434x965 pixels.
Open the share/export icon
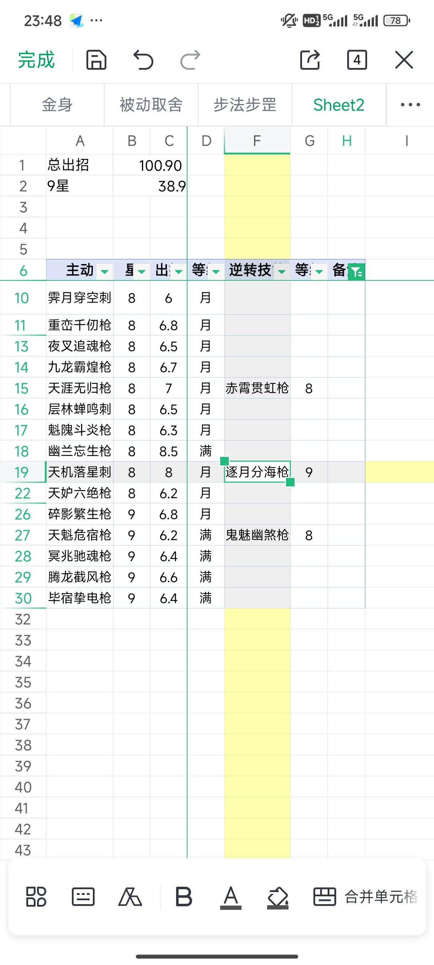310,60
